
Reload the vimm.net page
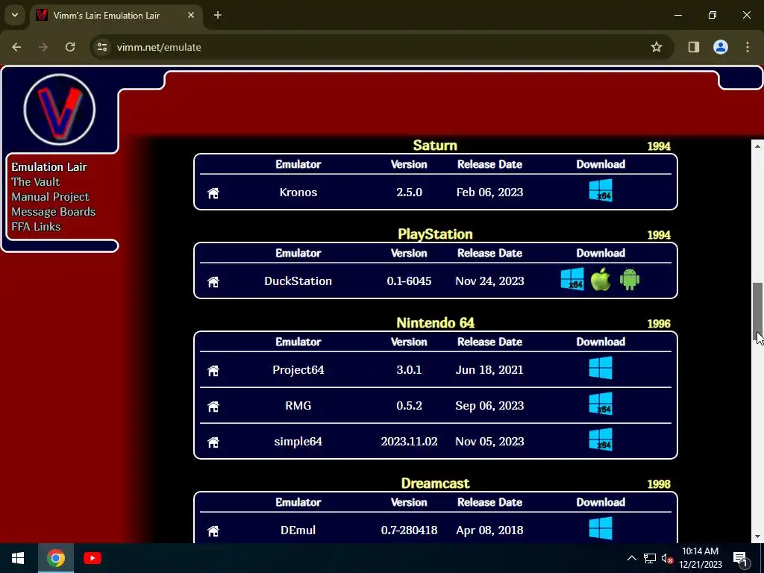click(70, 47)
